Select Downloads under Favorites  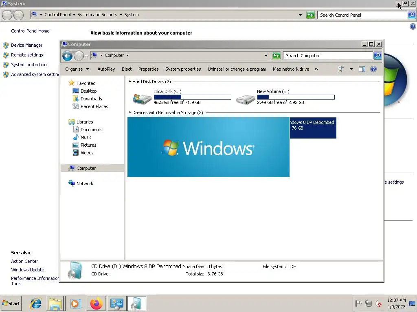[x=91, y=98]
